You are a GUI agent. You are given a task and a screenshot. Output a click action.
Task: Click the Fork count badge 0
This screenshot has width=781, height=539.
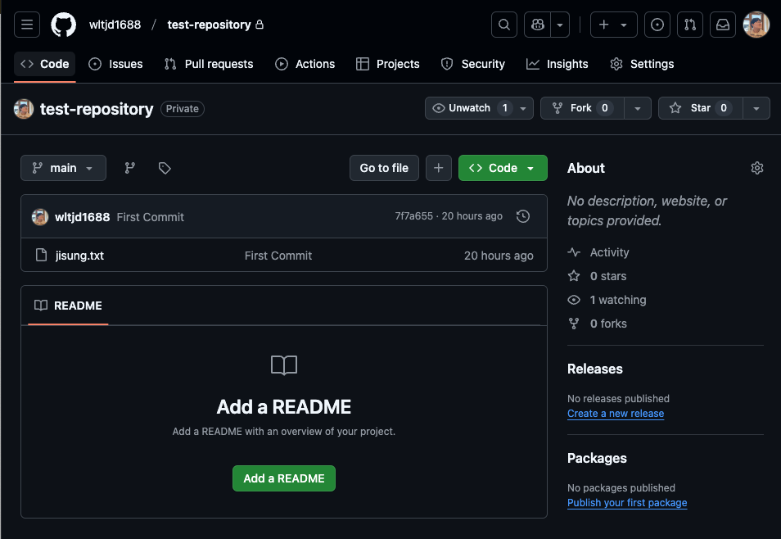[x=605, y=108]
